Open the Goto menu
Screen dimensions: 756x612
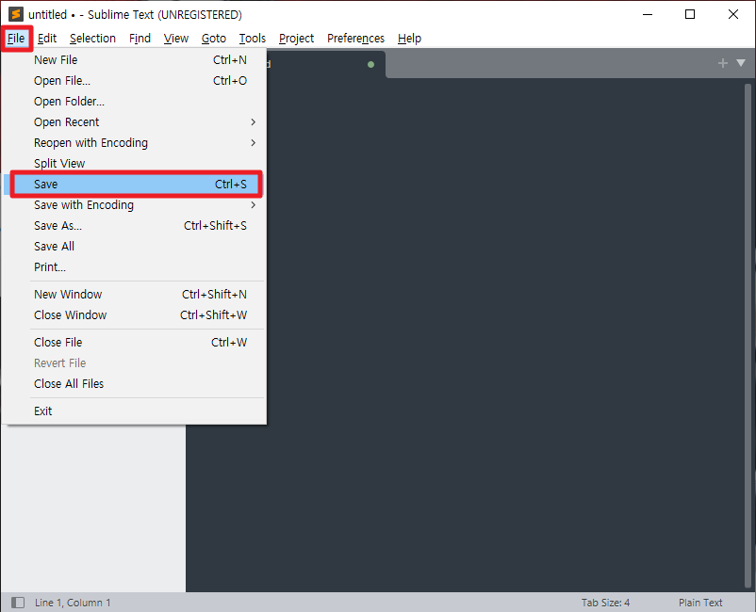click(x=214, y=38)
